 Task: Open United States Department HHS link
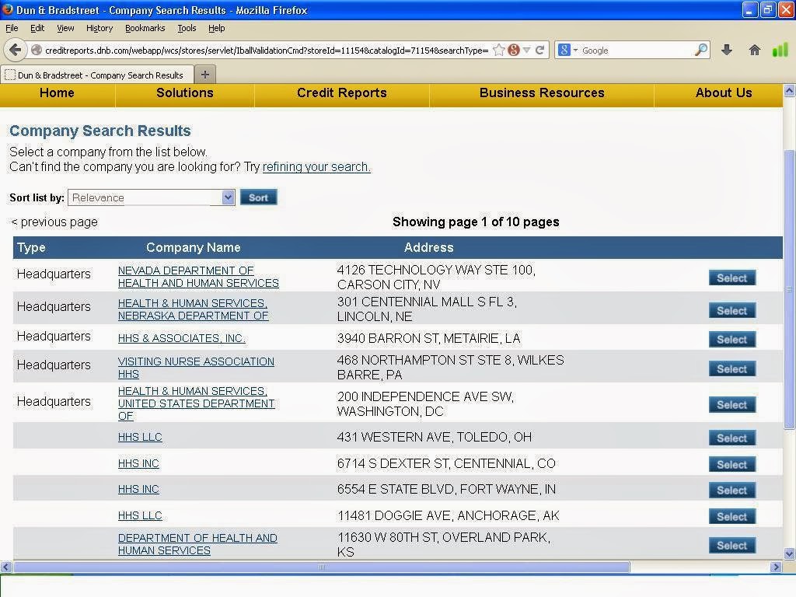tap(197, 403)
